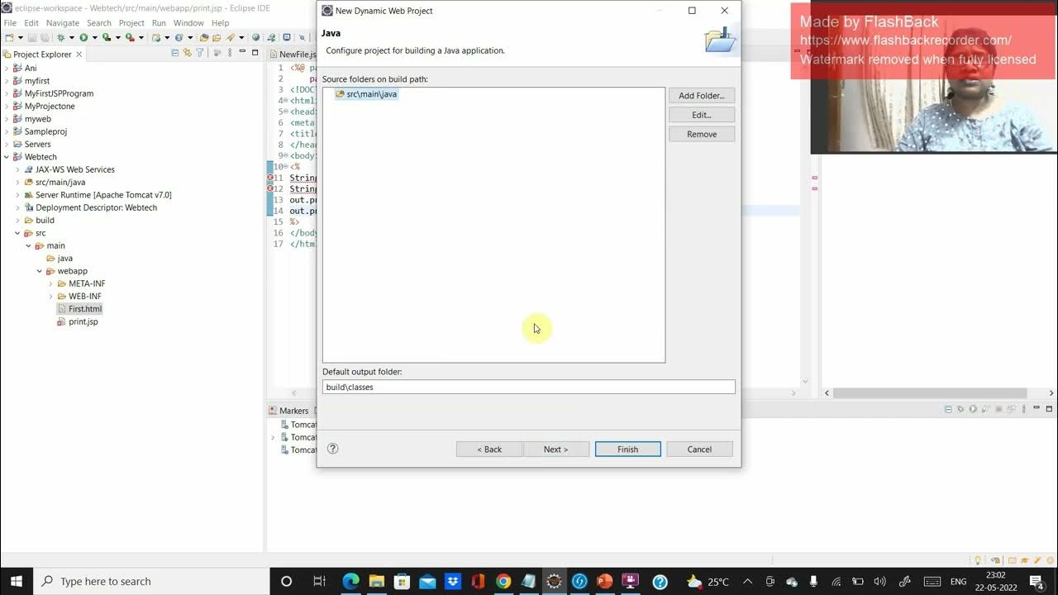This screenshot has height=595, width=1058.
Task: Click the Debug bug toolbar icon
Action: coord(60,38)
